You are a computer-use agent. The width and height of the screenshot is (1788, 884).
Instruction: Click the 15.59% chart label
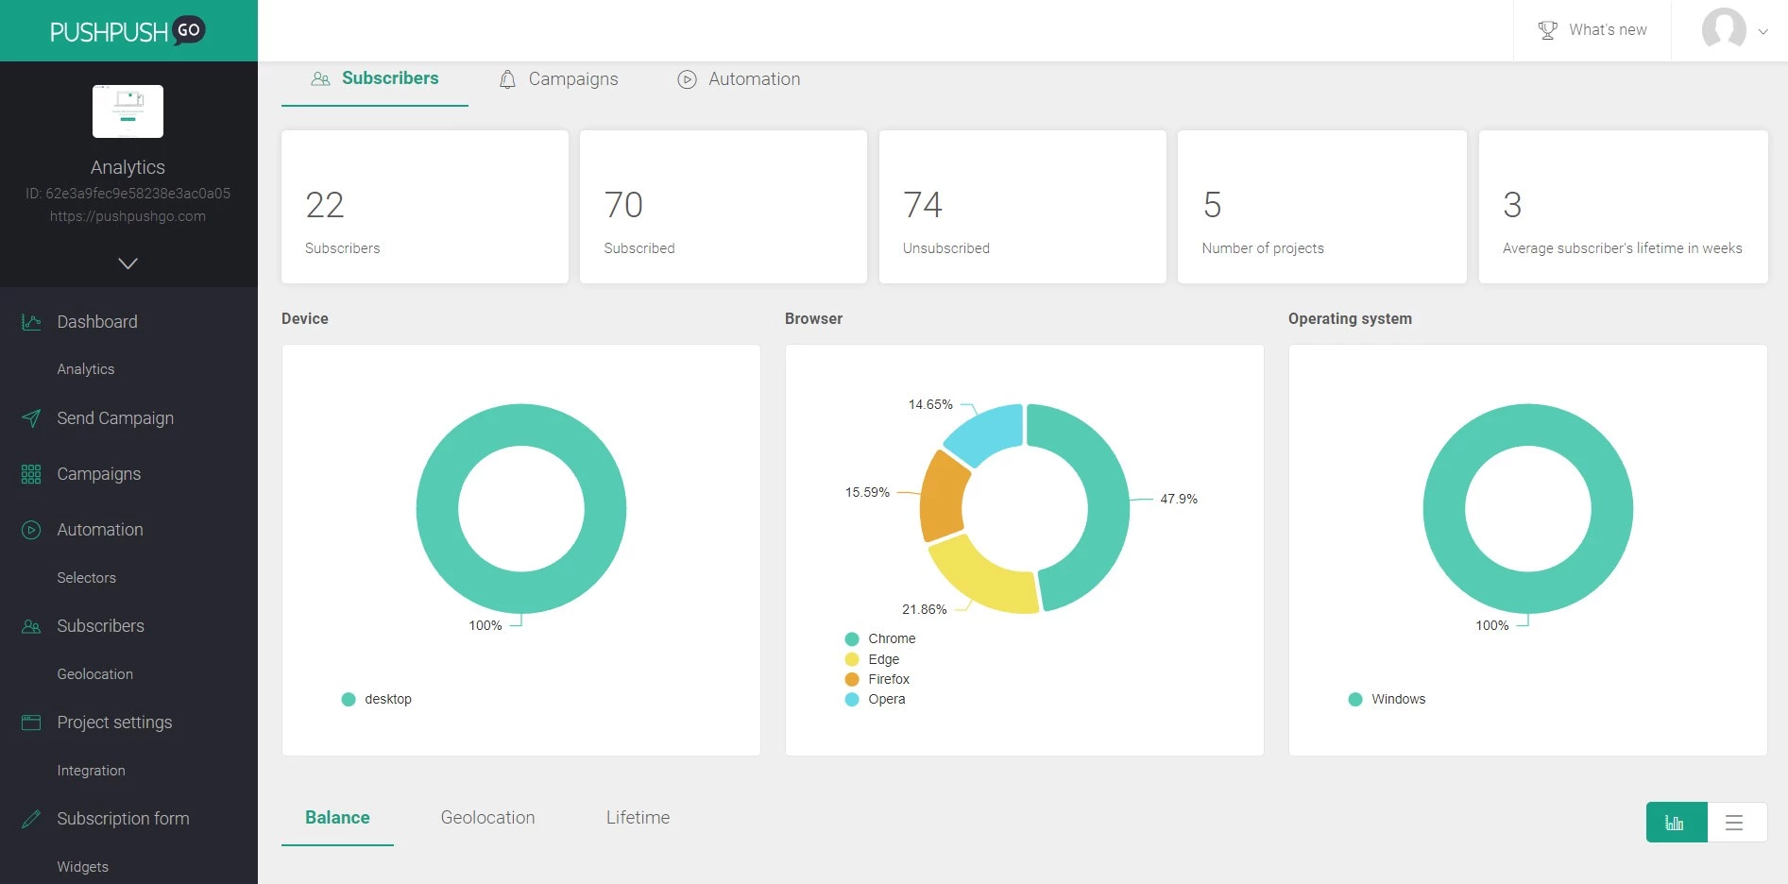coord(867,493)
